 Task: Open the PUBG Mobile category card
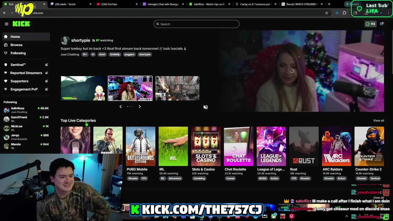(141, 146)
